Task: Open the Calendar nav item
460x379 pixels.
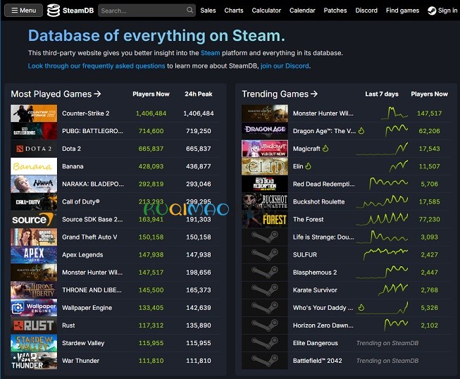Action: 302,11
